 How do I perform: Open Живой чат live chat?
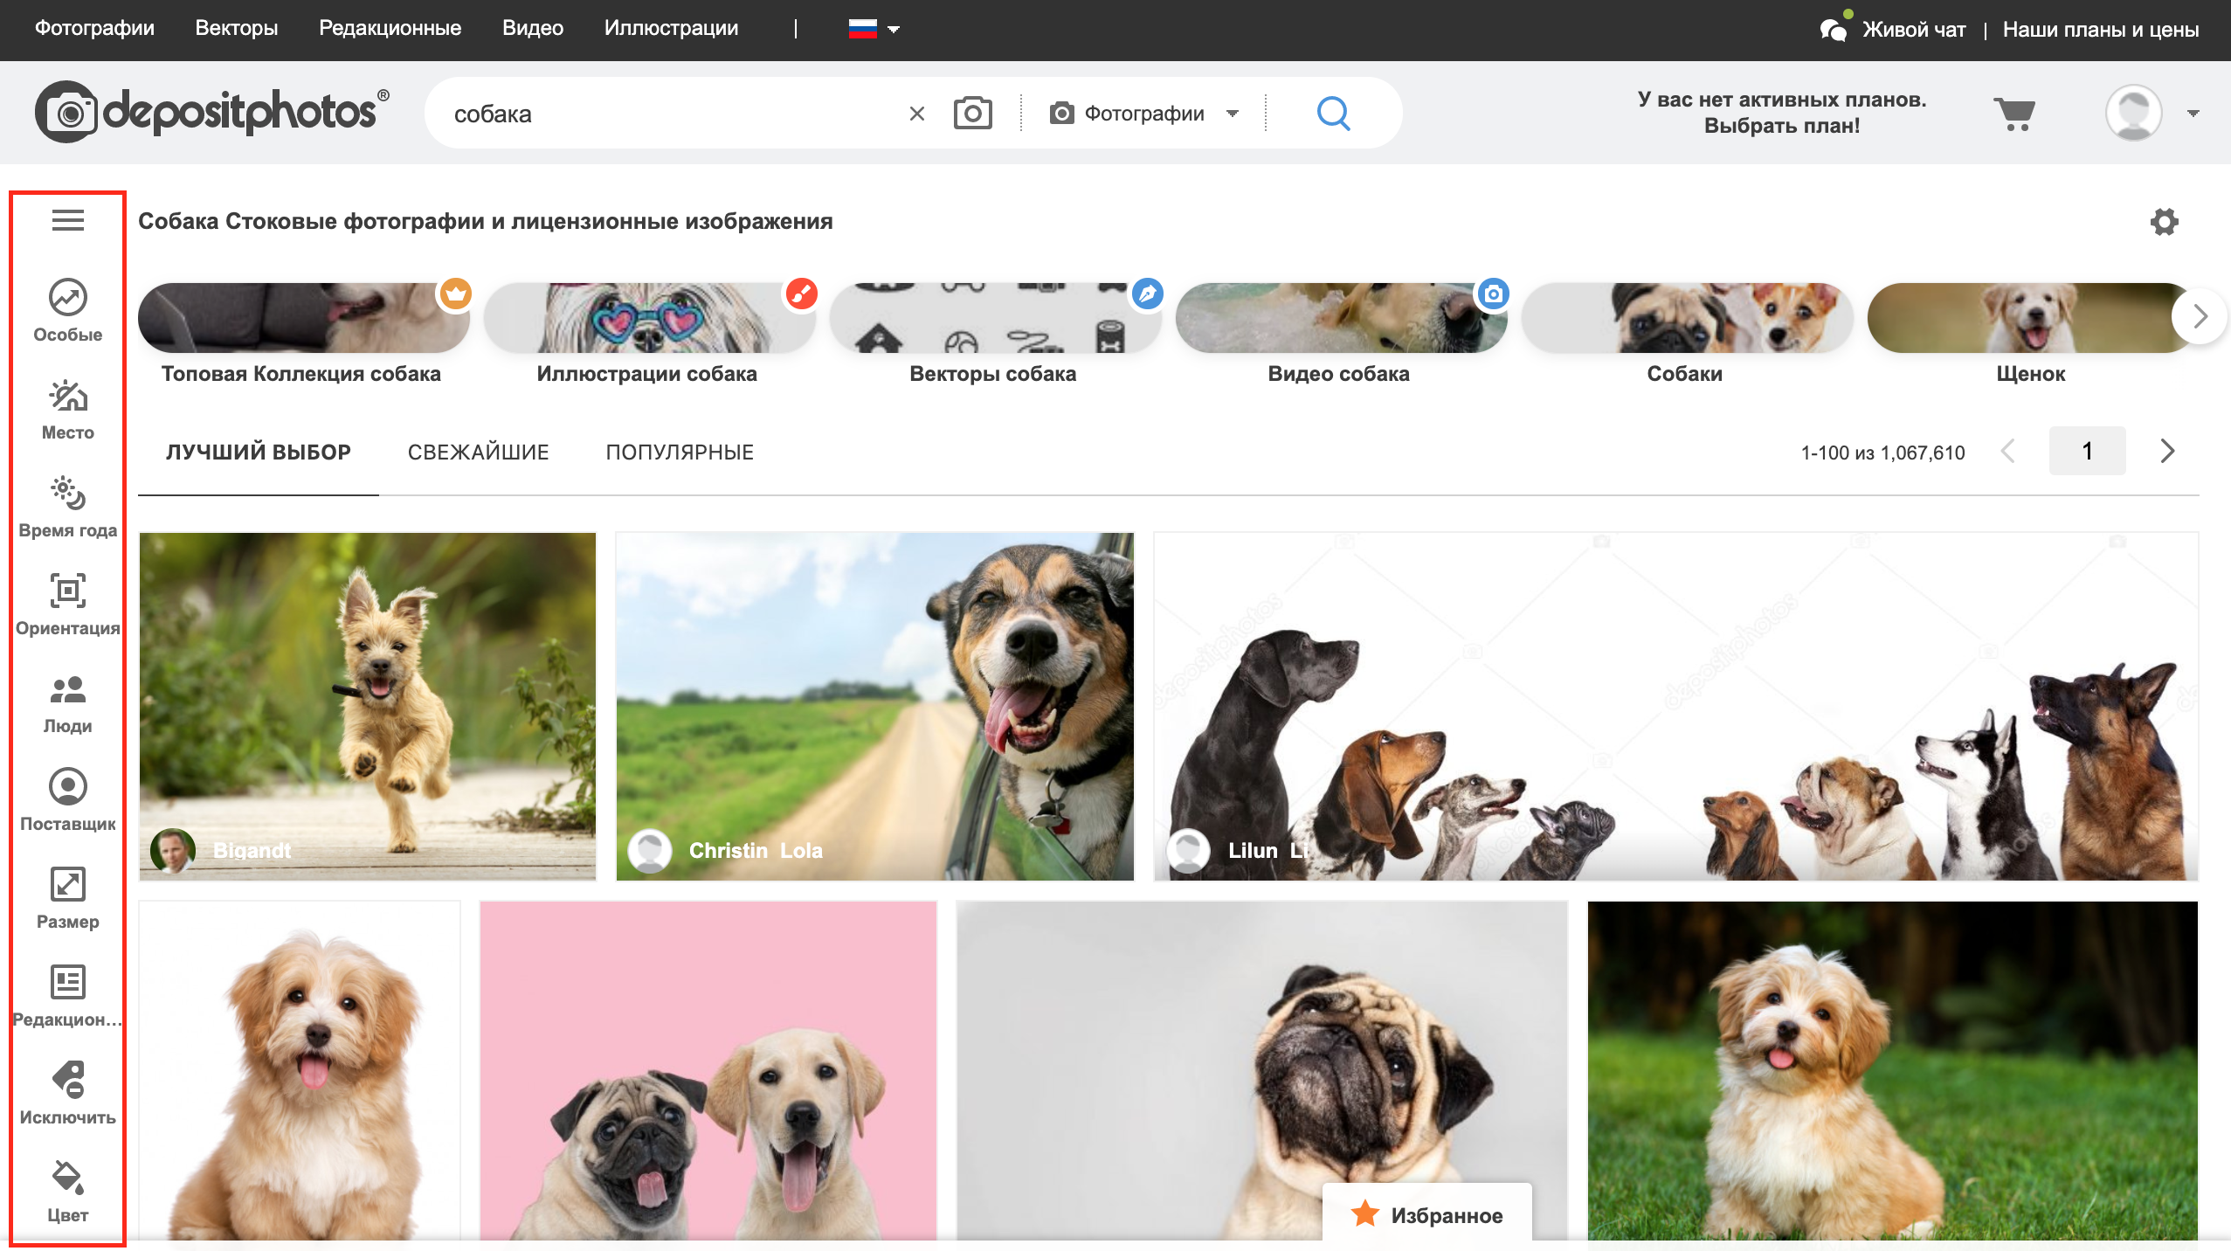[x=1893, y=29]
